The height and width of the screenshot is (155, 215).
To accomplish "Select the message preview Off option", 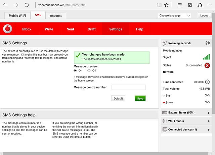I will 89,71.
